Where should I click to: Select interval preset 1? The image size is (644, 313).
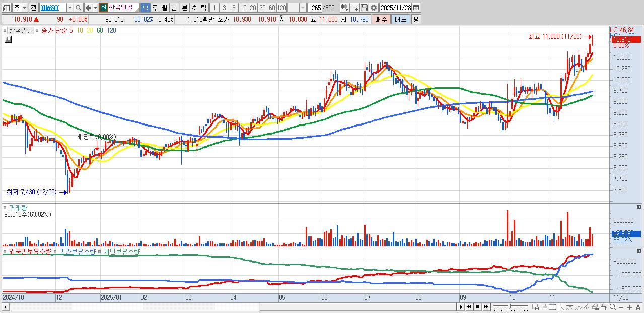(x=214, y=8)
